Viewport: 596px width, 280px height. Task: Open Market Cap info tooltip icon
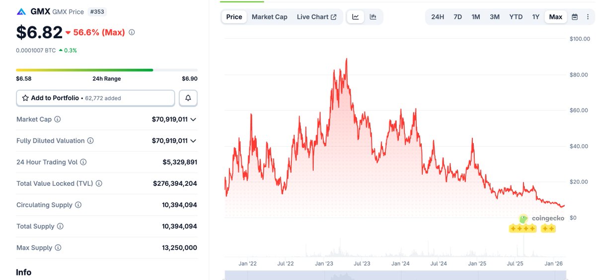58,119
